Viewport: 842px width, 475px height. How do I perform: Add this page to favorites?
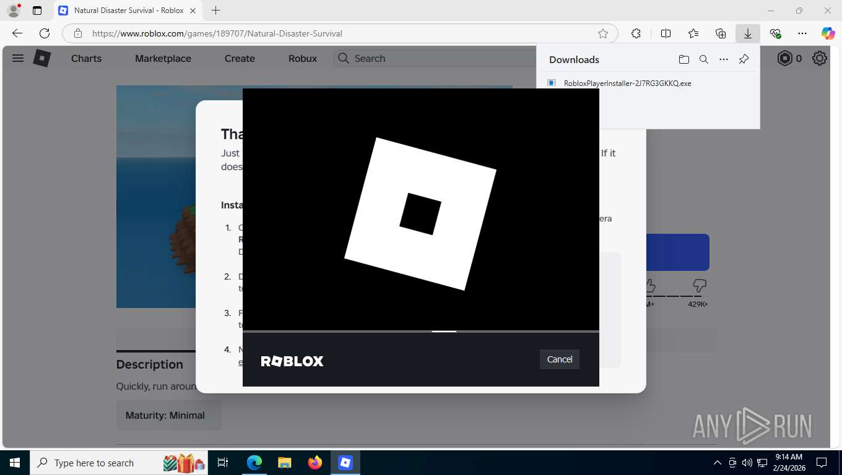(x=603, y=33)
